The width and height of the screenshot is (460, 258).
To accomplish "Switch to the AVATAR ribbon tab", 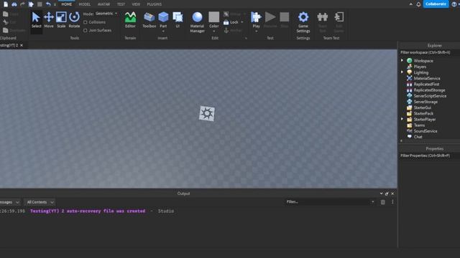I will [103, 4].
